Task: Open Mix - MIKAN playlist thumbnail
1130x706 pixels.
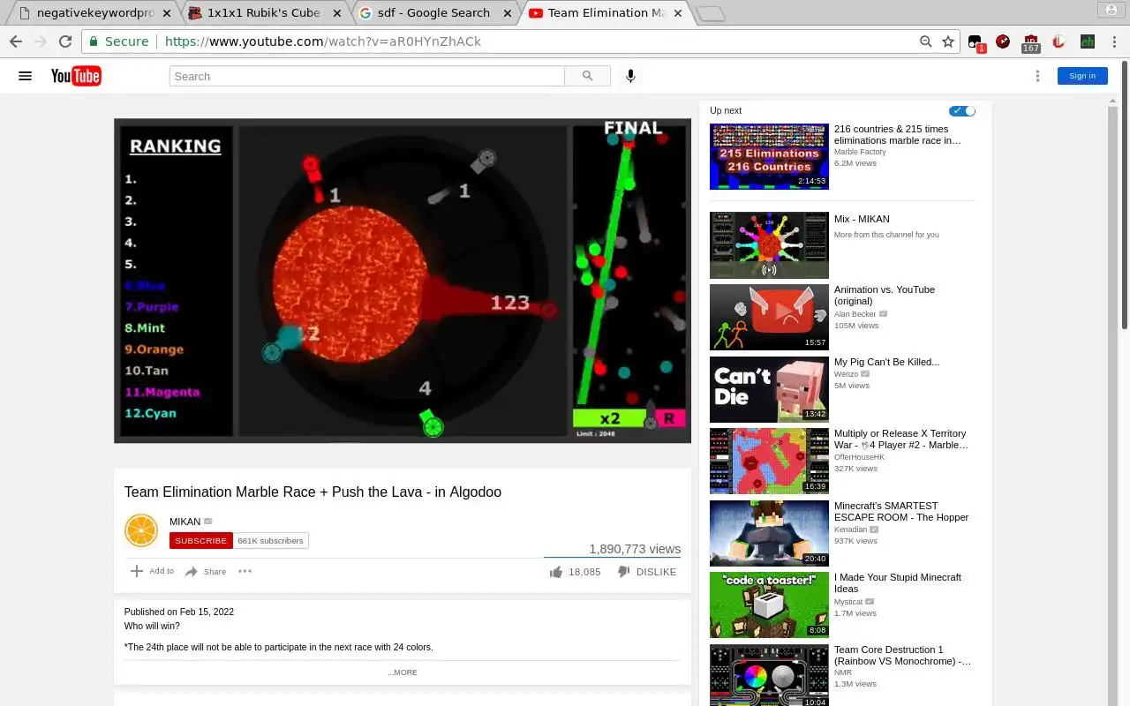Action: pos(769,245)
